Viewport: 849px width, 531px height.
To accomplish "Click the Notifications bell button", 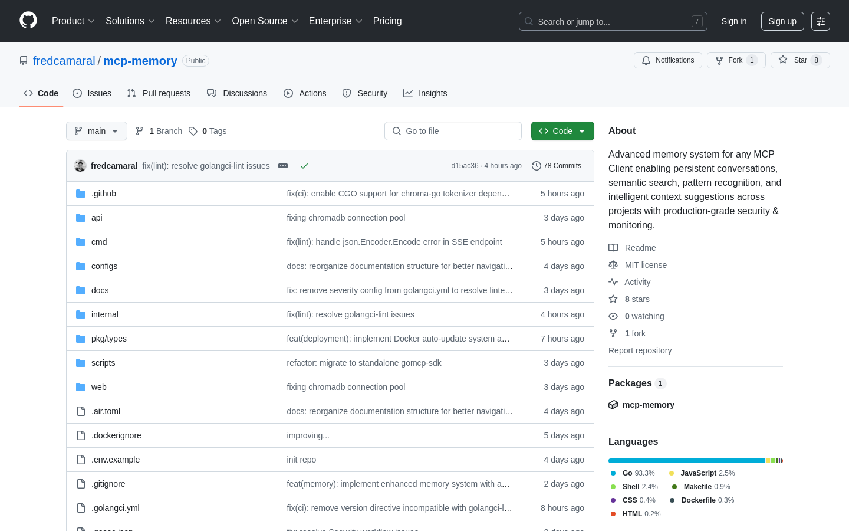I will point(668,60).
